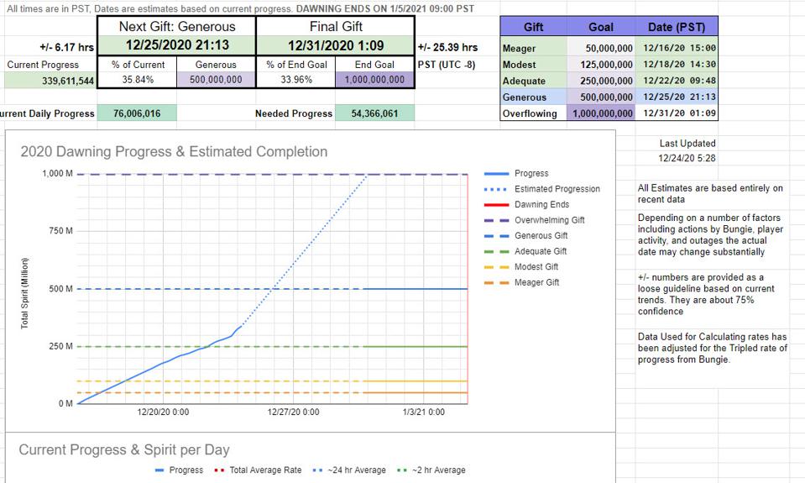
Task: Click the Total Average Rate legend entry
Action: (x=258, y=470)
